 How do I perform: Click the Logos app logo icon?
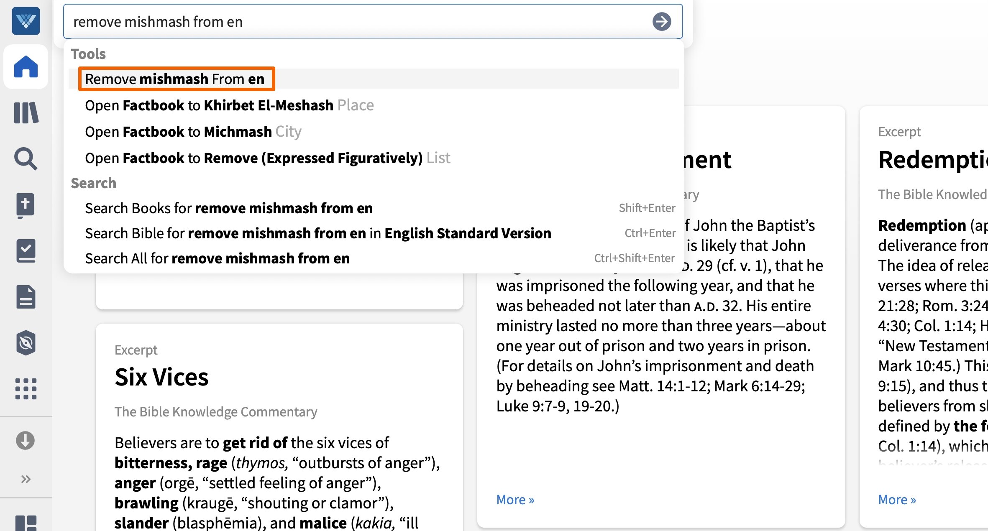tap(26, 21)
